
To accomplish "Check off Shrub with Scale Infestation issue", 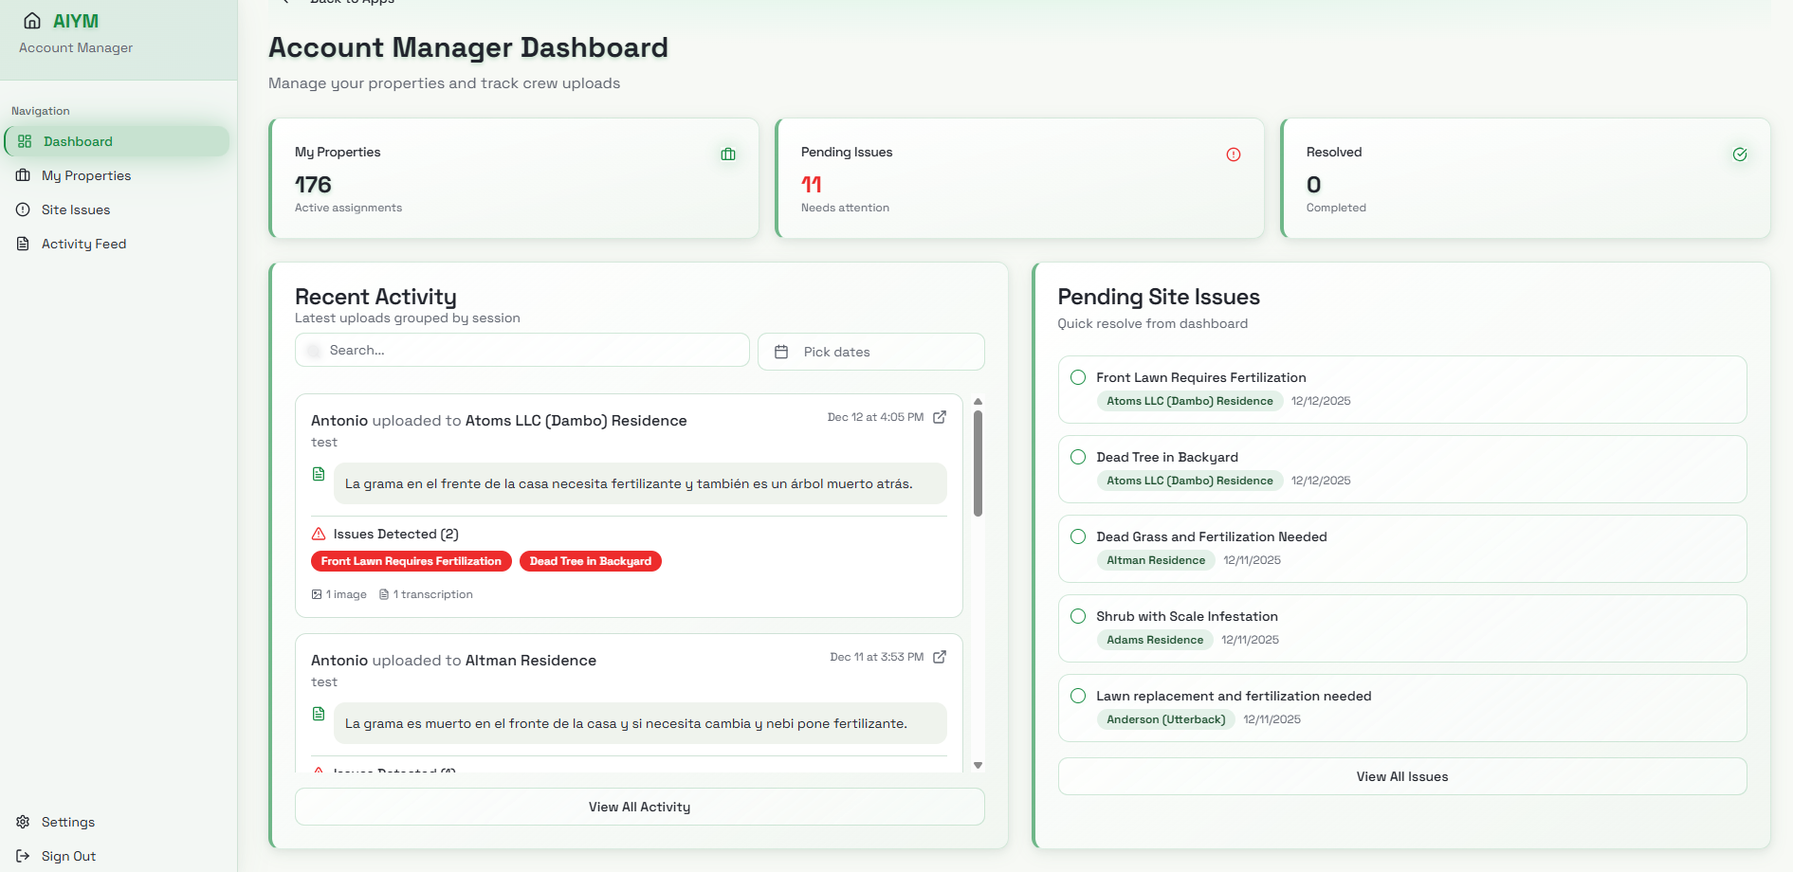I will pyautogui.click(x=1078, y=616).
